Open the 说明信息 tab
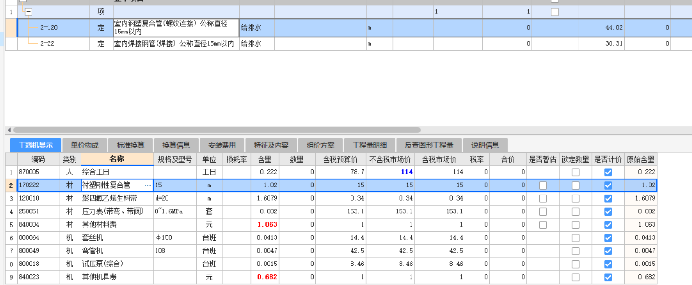 (485, 145)
